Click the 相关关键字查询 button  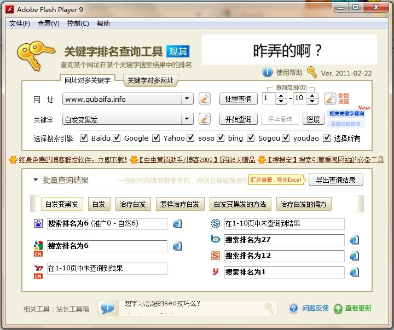point(346,113)
